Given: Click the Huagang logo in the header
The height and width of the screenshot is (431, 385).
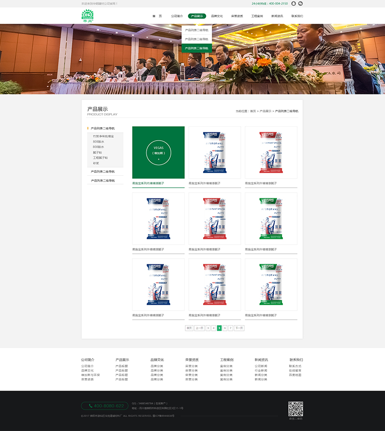Looking at the screenshot, I should [x=87, y=16].
